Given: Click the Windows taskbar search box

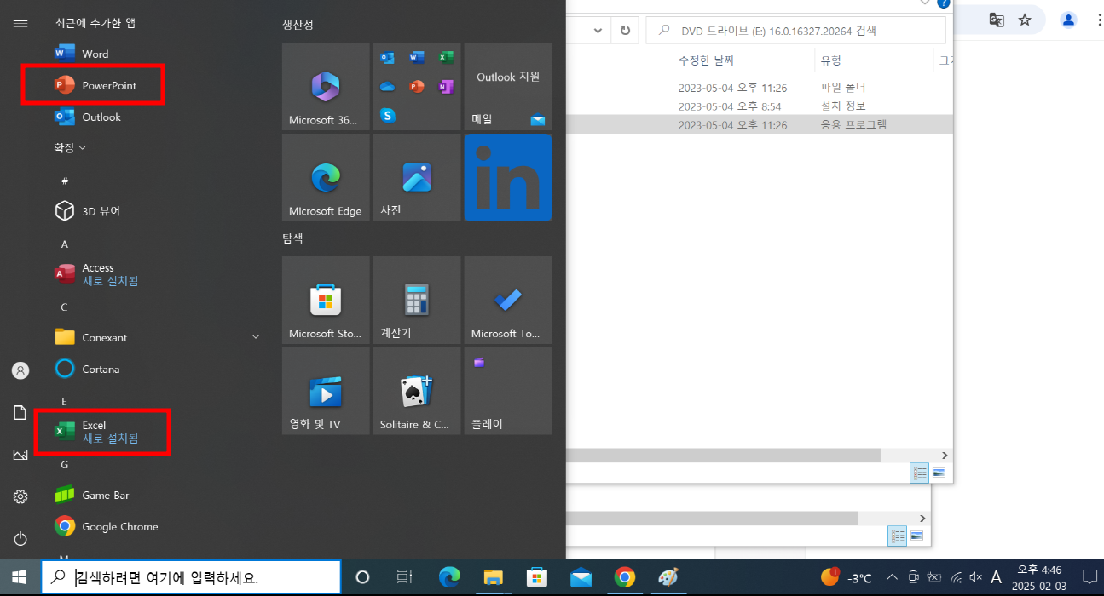Looking at the screenshot, I should [x=189, y=576].
